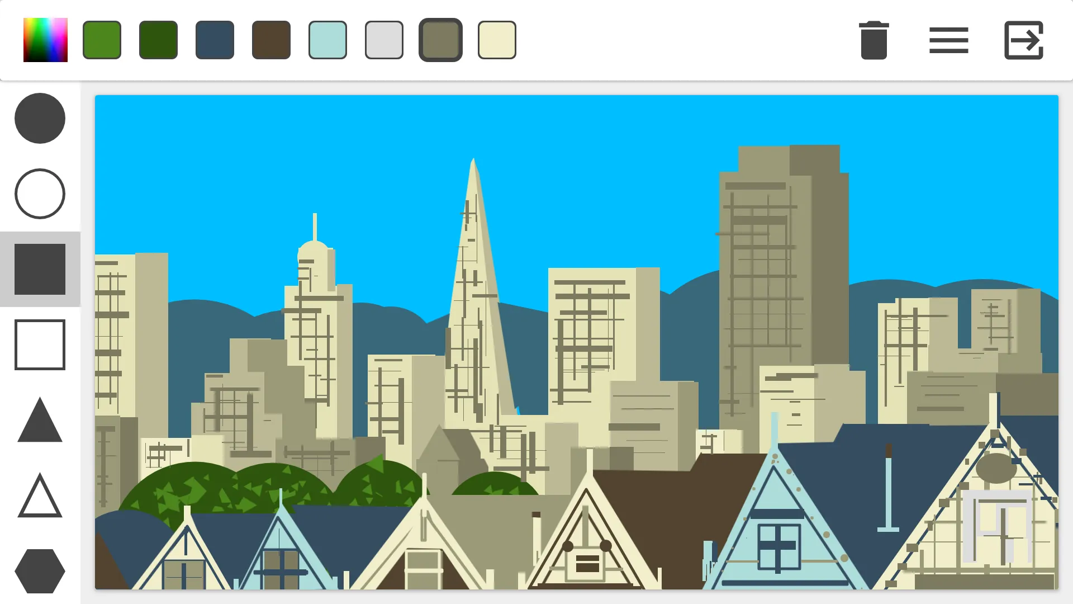Choose the light gray color swatch
This screenshot has height=604, width=1073.
tap(384, 40)
